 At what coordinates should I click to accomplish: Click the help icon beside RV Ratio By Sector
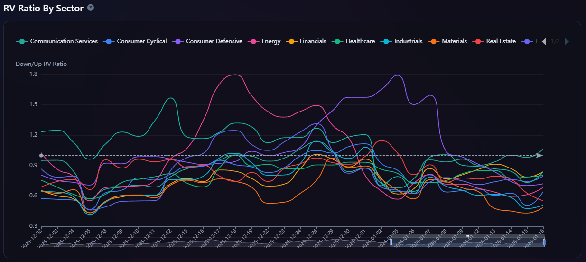coord(91,8)
